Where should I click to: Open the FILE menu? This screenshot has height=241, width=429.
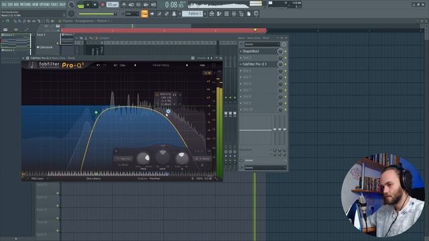pos(4,5)
